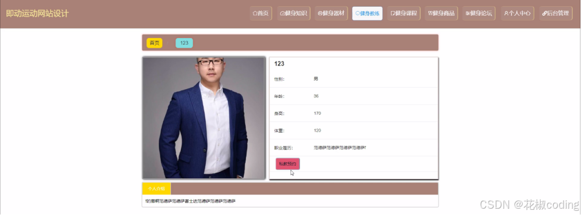Open 健身商品 in the navbar
Screen dimensions: 581x215
(x=441, y=13)
